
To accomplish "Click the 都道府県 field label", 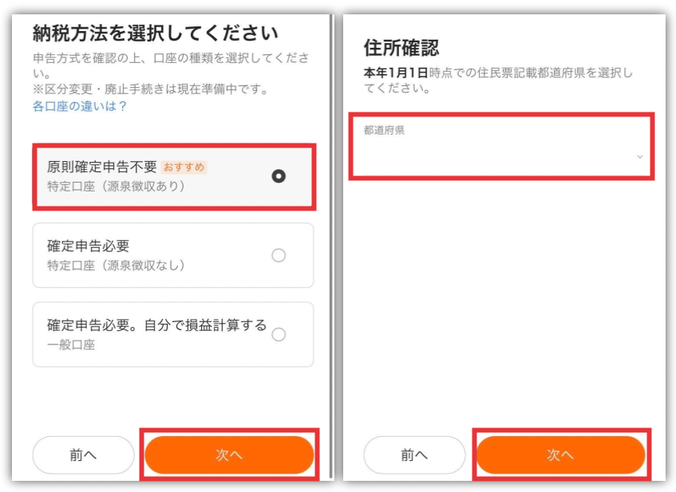I will (x=384, y=130).
